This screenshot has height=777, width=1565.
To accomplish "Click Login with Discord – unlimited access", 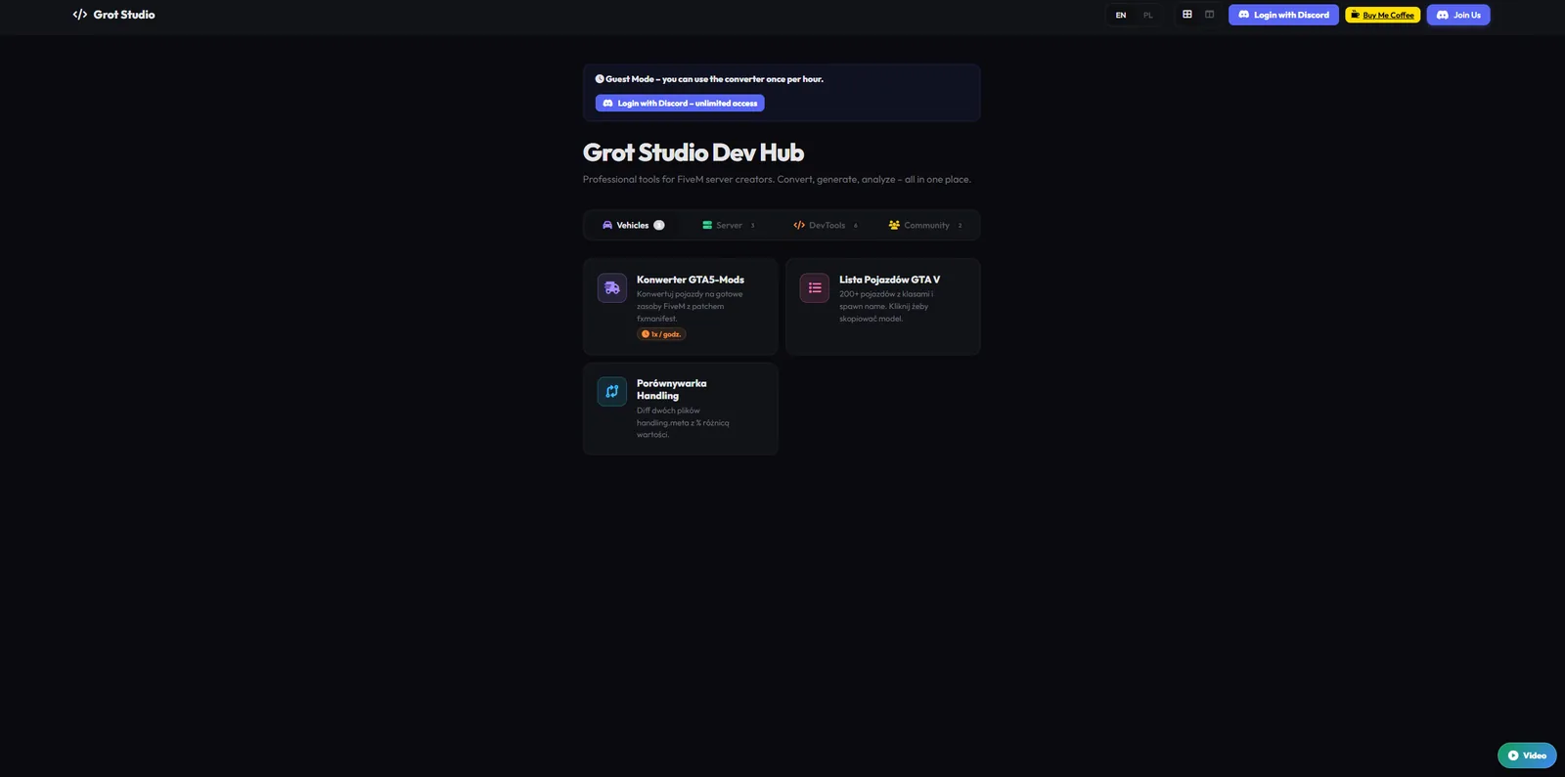I will point(680,103).
